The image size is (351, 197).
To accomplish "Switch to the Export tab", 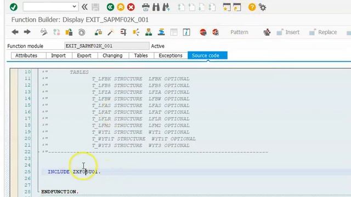I will pyautogui.click(x=84, y=55).
